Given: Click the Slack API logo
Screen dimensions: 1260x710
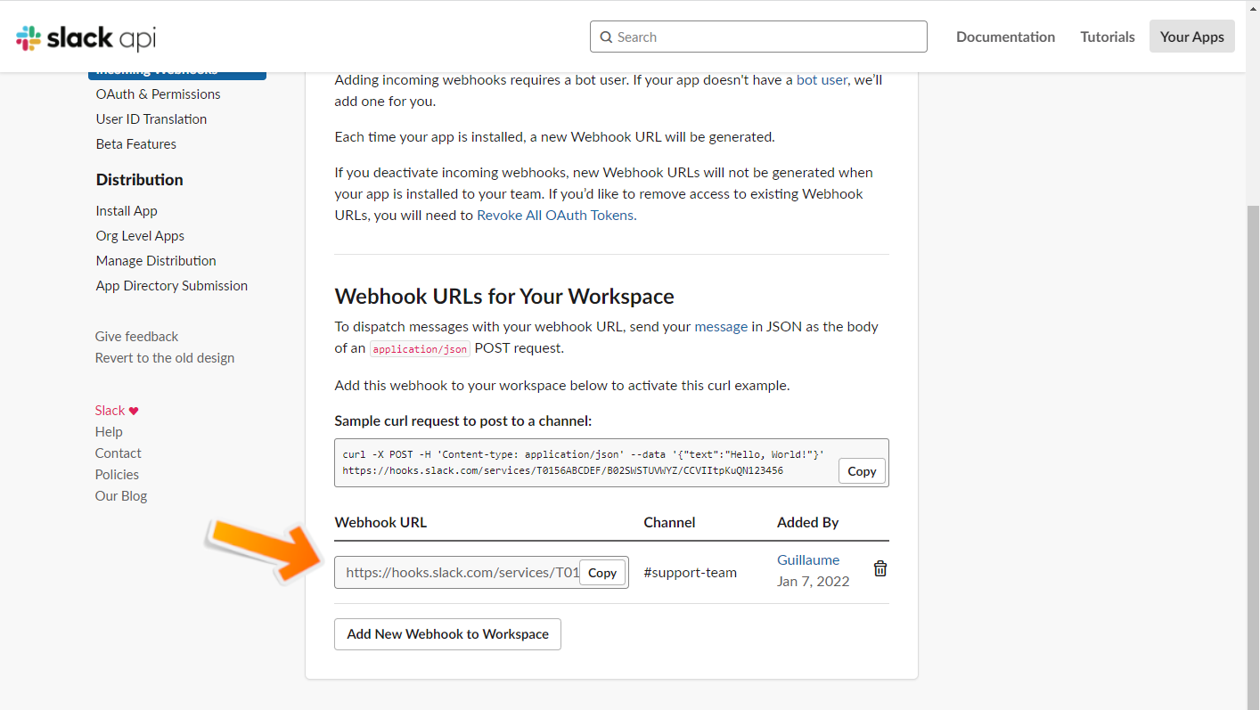Looking at the screenshot, I should tap(86, 37).
